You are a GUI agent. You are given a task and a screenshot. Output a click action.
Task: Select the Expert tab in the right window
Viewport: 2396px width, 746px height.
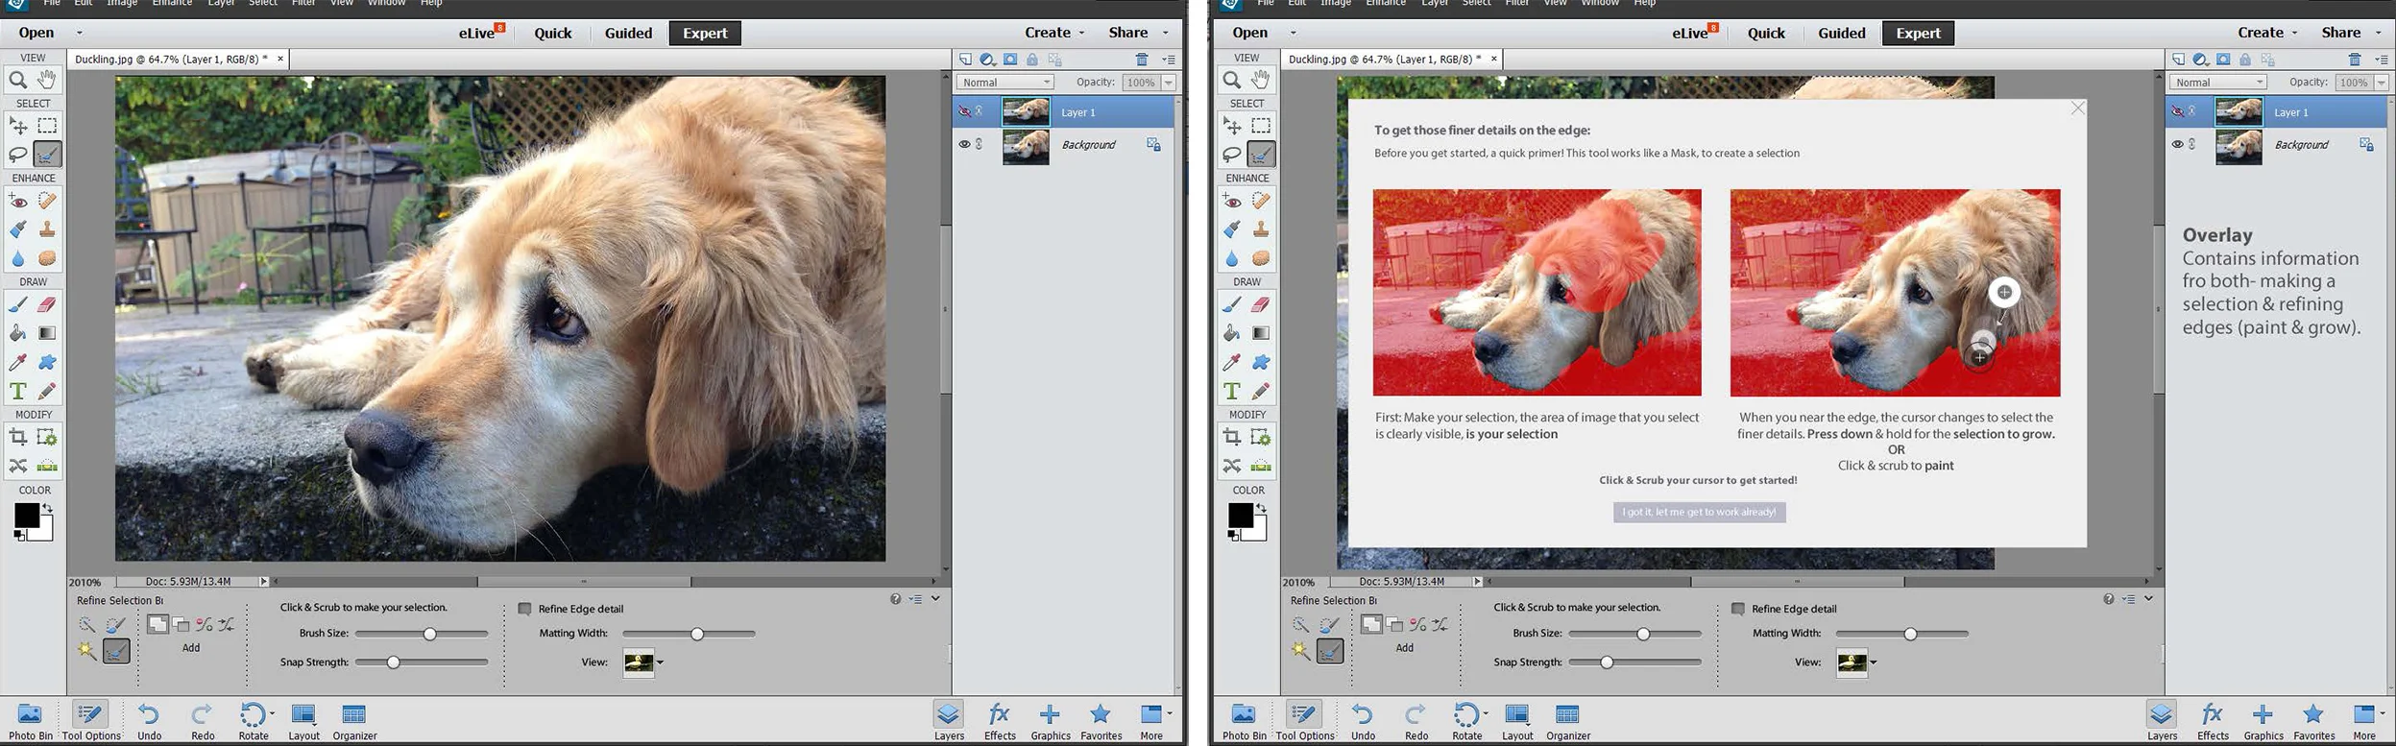coord(1919,33)
